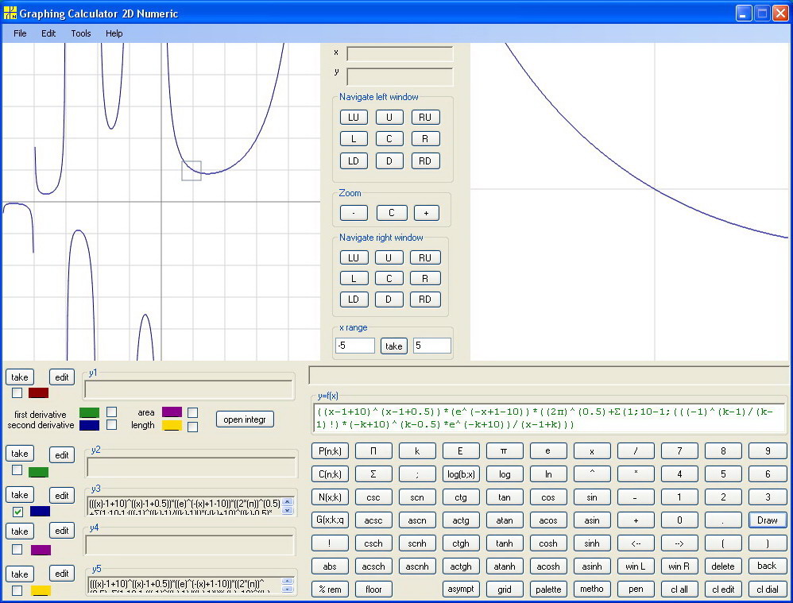Click D in Navigate right window
The width and height of the screenshot is (793, 603).
[389, 300]
